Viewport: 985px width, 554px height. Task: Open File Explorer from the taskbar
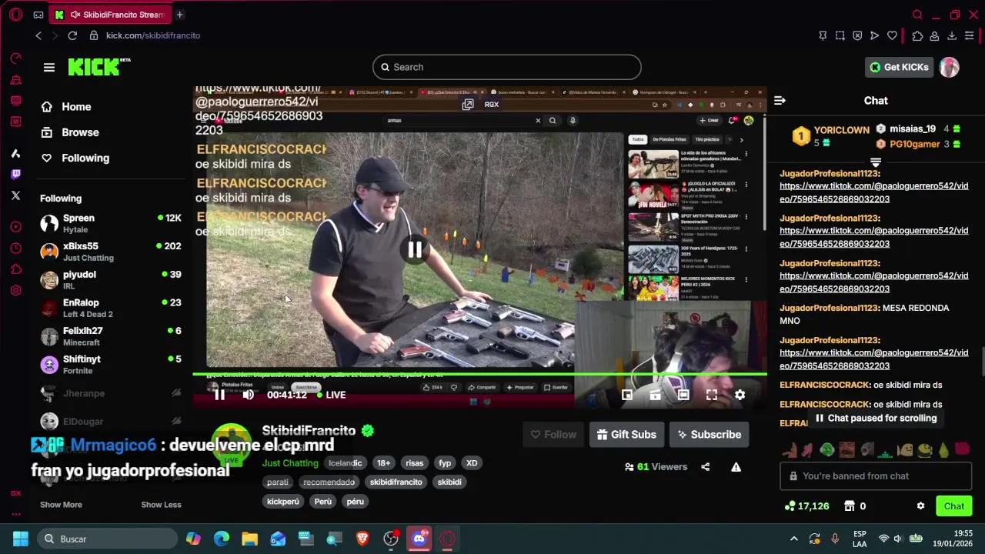pyautogui.click(x=249, y=539)
